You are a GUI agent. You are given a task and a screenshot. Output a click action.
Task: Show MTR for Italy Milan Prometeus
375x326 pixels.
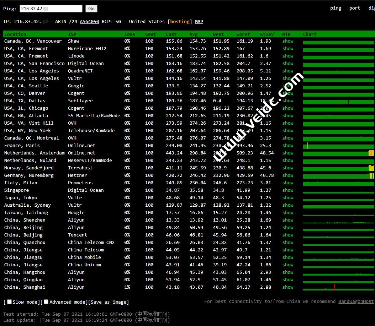[288, 183]
